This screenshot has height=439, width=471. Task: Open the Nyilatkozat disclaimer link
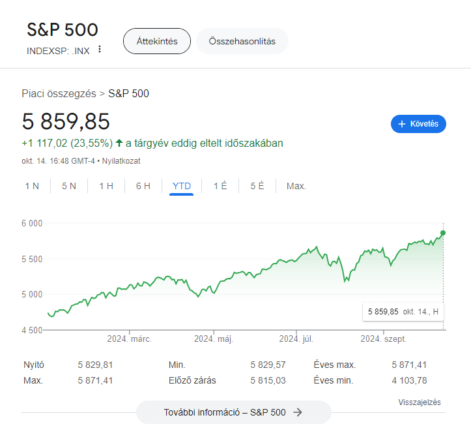pos(121,161)
